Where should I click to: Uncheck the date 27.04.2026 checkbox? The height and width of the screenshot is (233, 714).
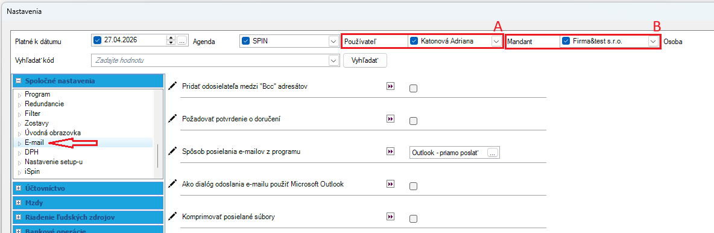pos(97,40)
